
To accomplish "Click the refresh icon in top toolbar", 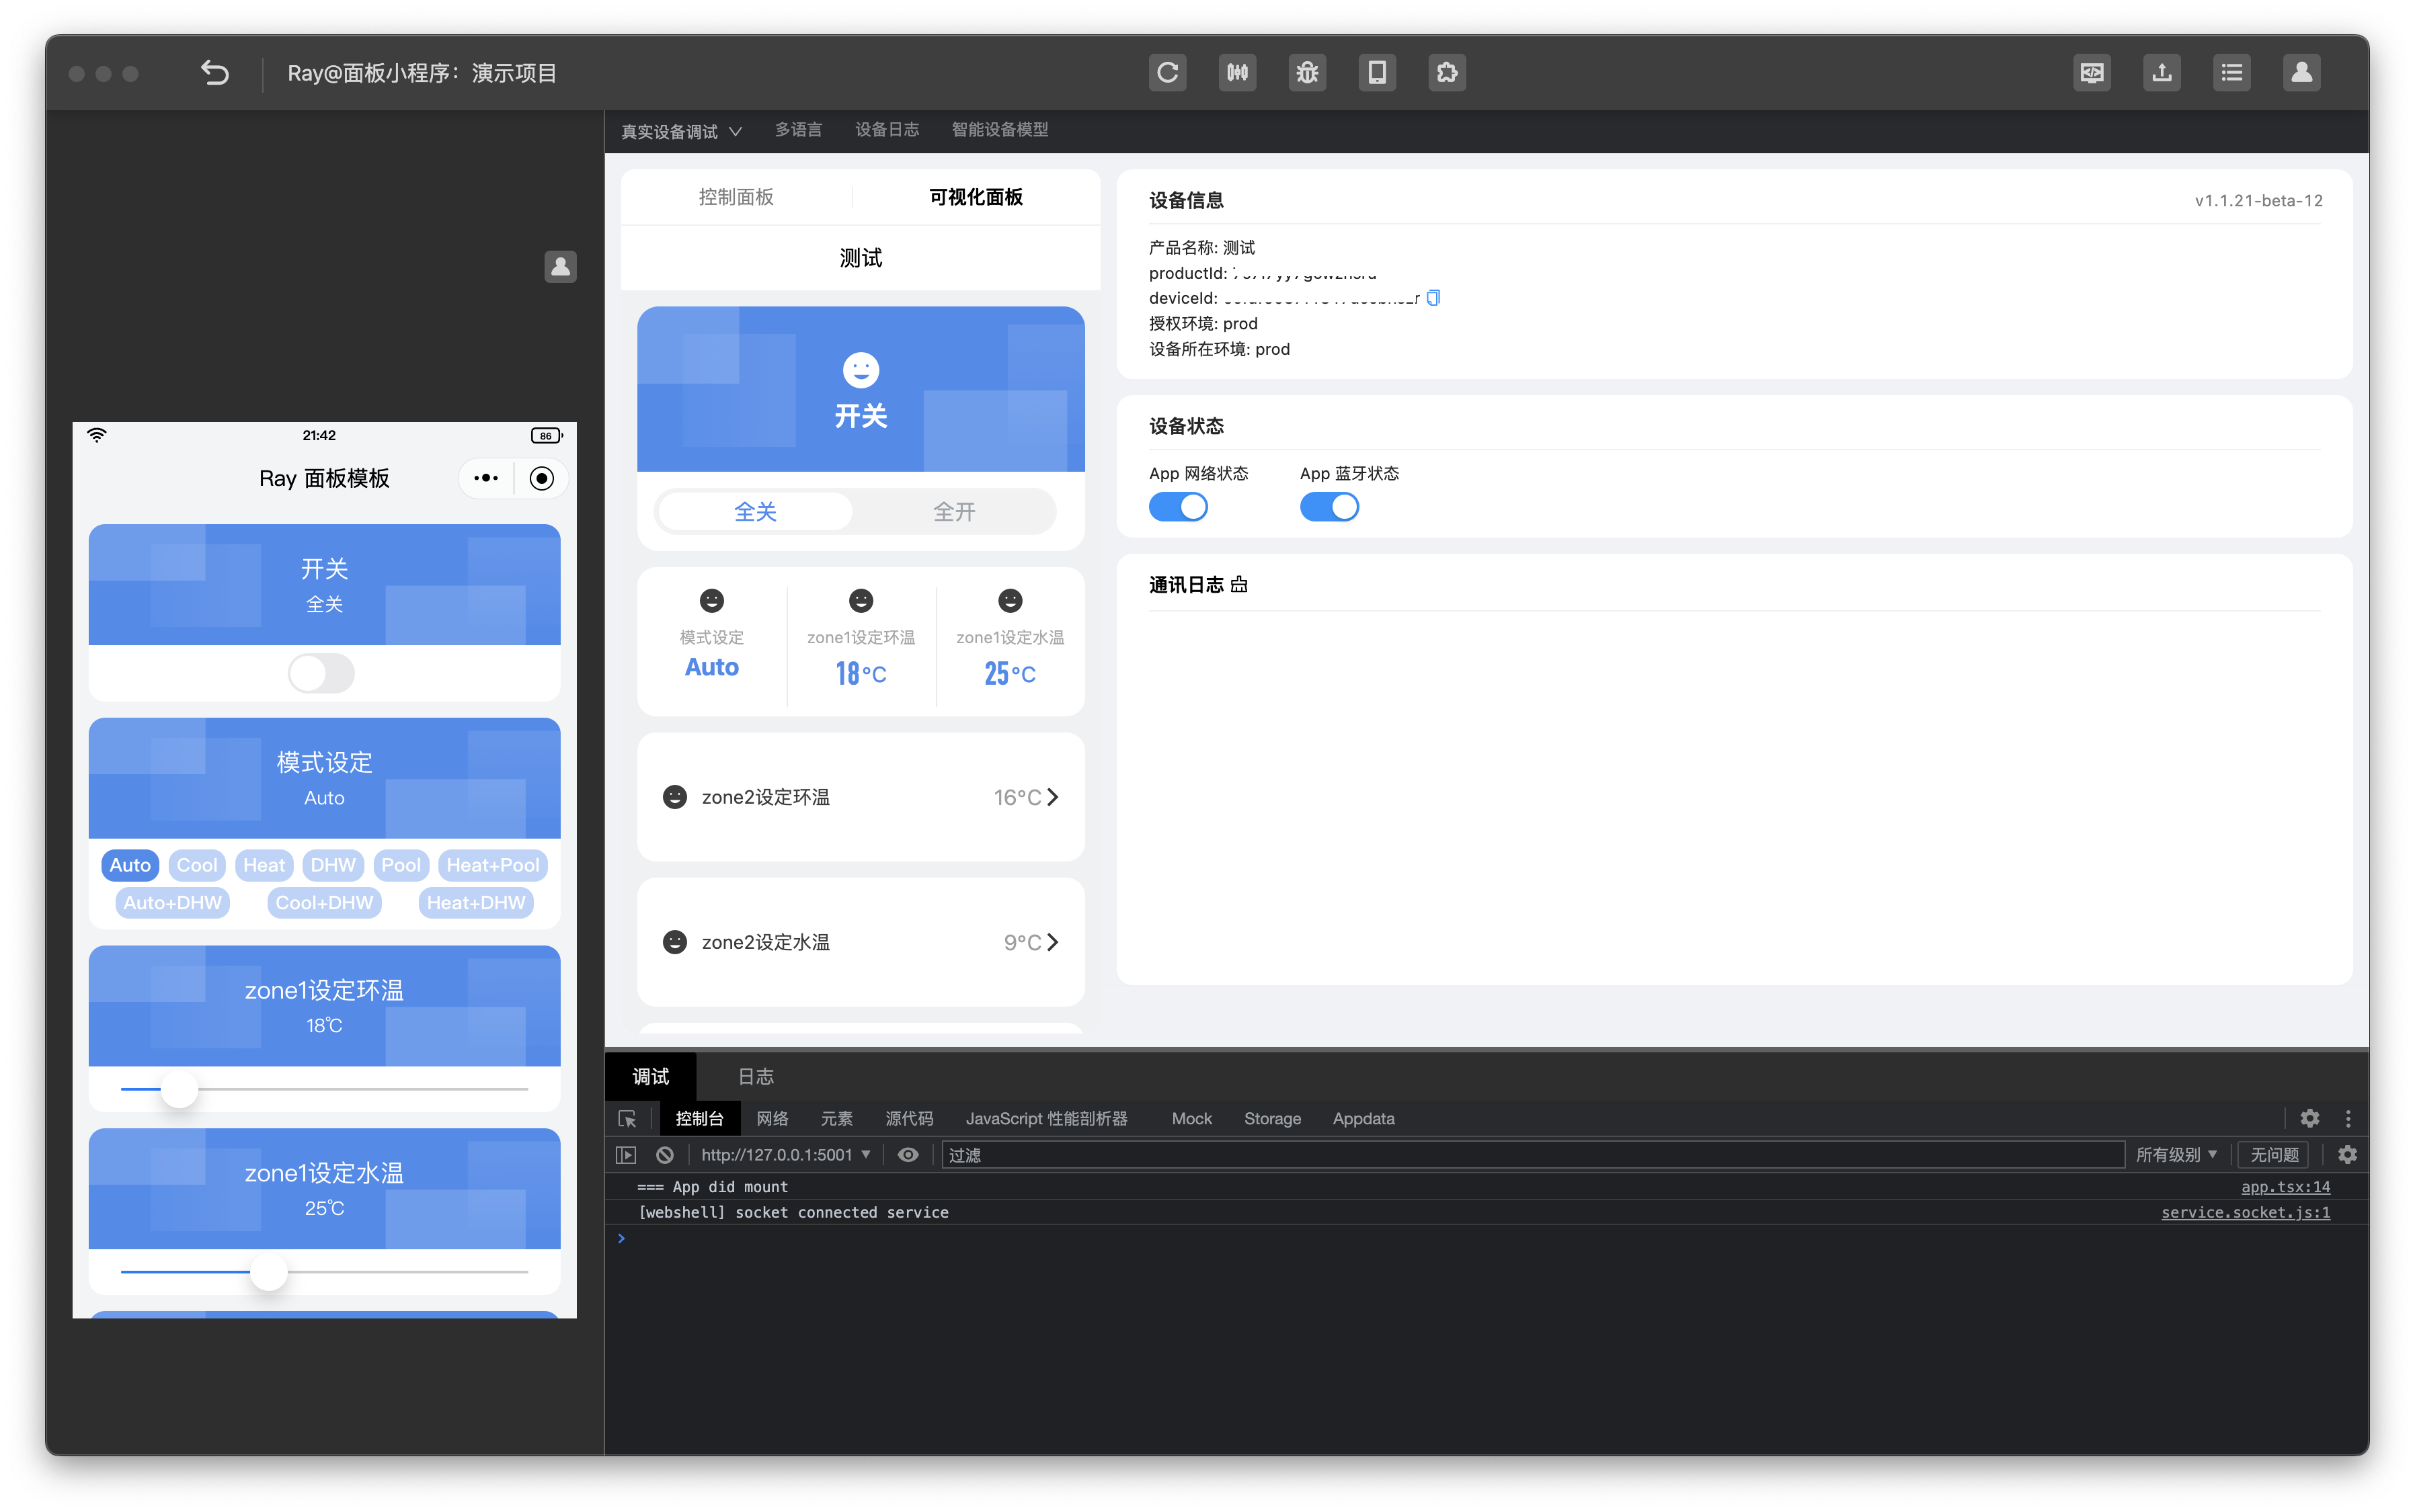I will [1166, 72].
